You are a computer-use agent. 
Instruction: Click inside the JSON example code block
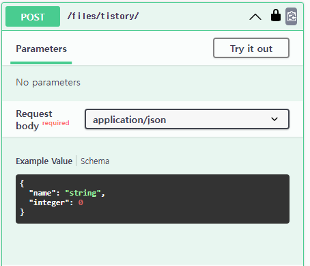point(152,199)
